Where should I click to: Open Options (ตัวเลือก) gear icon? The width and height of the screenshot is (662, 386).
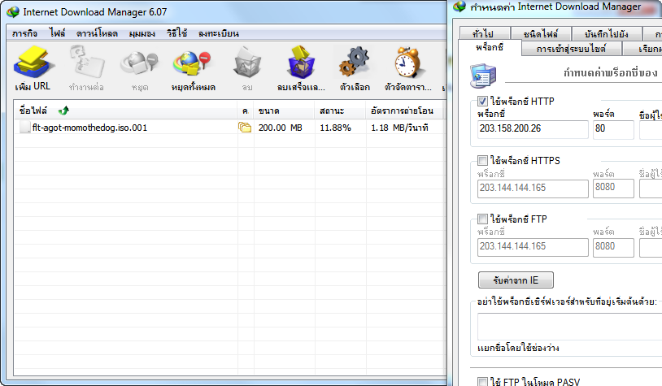[x=355, y=63]
